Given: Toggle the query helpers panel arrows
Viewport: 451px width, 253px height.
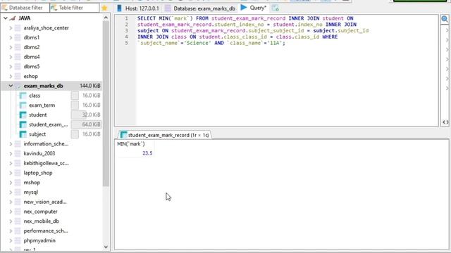Looking at the screenshot, I should coord(445,122).
